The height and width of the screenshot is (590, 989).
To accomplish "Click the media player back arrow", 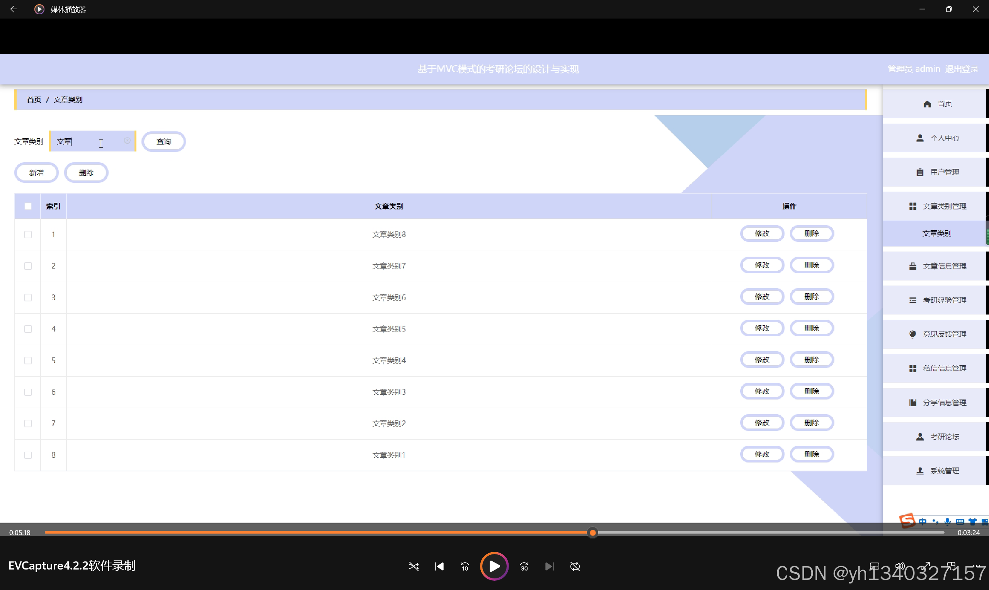I will (14, 9).
